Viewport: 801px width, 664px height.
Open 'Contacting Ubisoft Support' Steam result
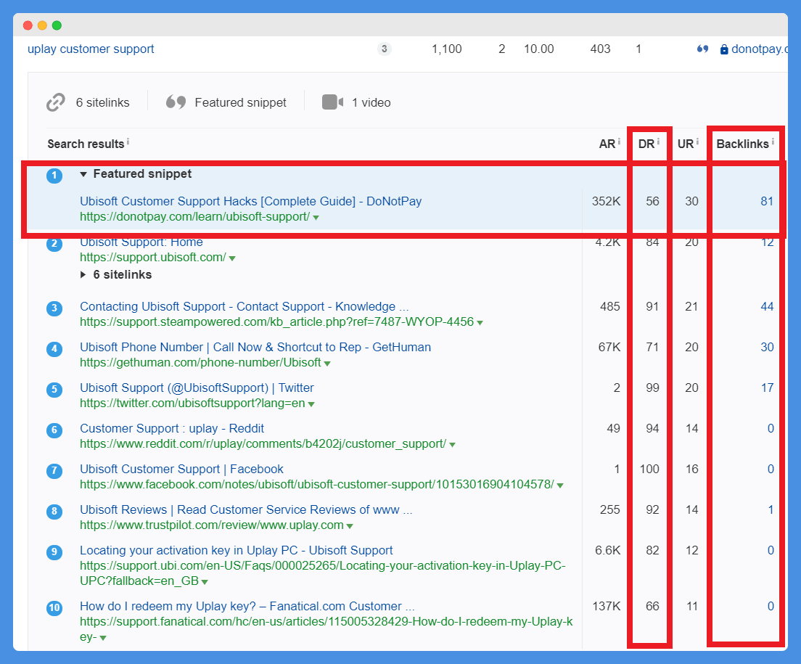[x=245, y=306]
